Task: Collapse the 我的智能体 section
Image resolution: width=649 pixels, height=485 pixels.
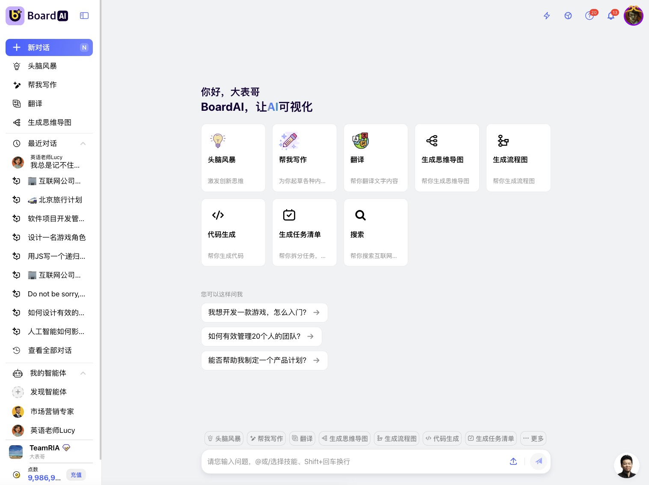Action: (x=83, y=373)
